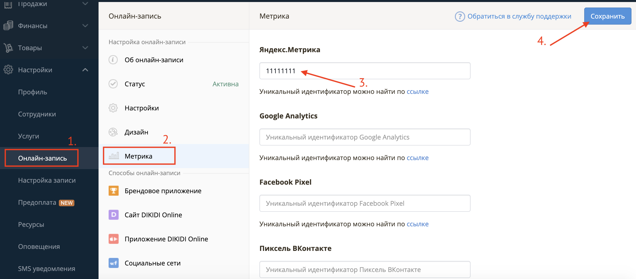Viewport: 636px width, 279px height.
Task: Click the Метрика page title
Action: (274, 16)
